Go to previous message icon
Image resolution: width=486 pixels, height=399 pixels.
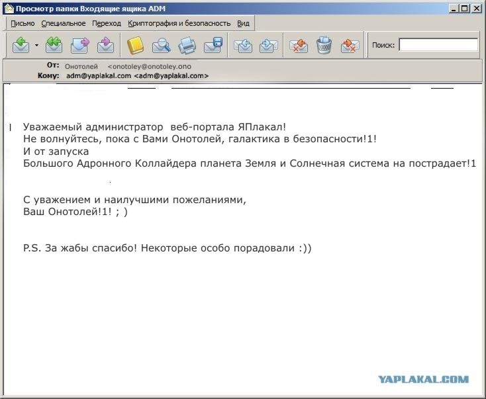pyautogui.click(x=243, y=45)
